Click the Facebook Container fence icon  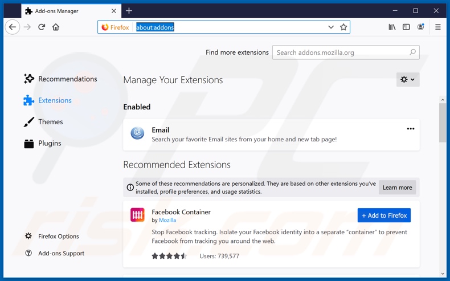[137, 215]
